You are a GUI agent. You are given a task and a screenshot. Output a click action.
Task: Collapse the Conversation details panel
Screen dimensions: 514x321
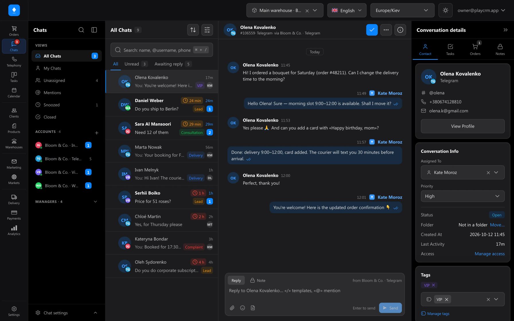(x=505, y=30)
